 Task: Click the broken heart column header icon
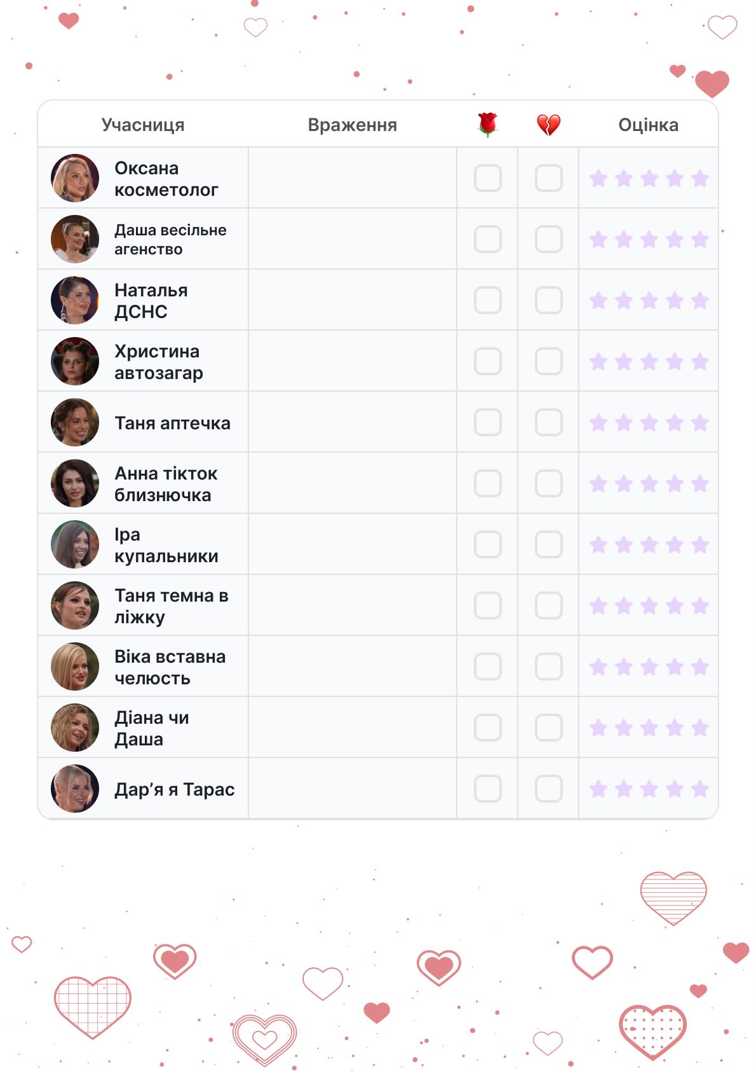click(x=548, y=125)
